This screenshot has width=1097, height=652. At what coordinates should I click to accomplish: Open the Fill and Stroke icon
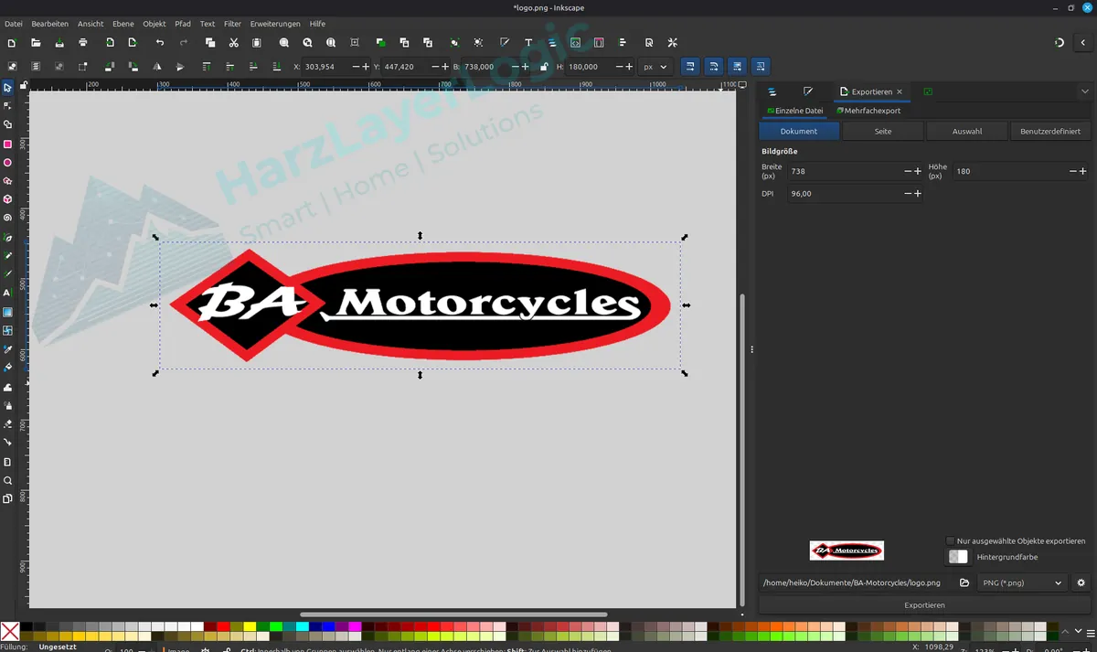[x=505, y=42]
